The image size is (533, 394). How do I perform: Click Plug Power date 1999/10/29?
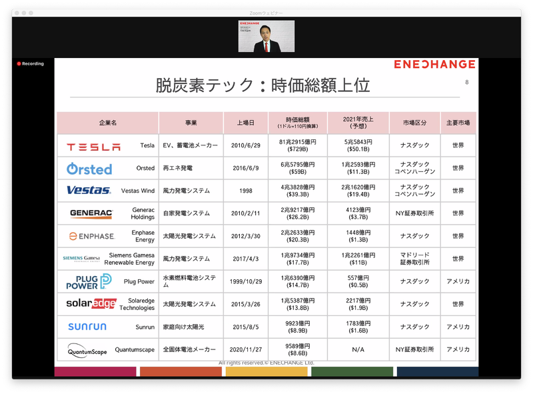pyautogui.click(x=246, y=282)
